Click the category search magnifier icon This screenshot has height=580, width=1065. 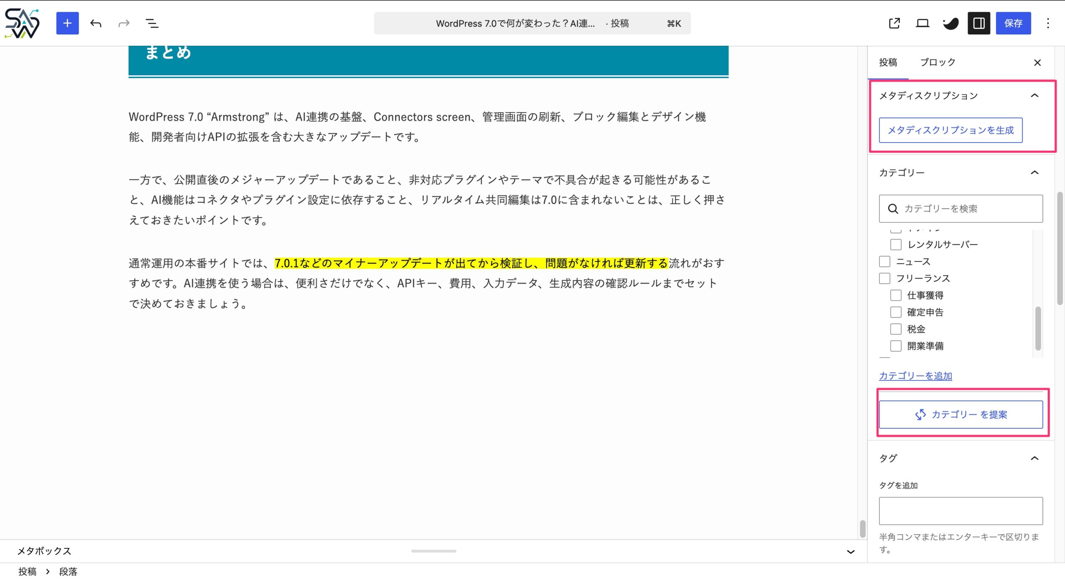[x=893, y=209]
